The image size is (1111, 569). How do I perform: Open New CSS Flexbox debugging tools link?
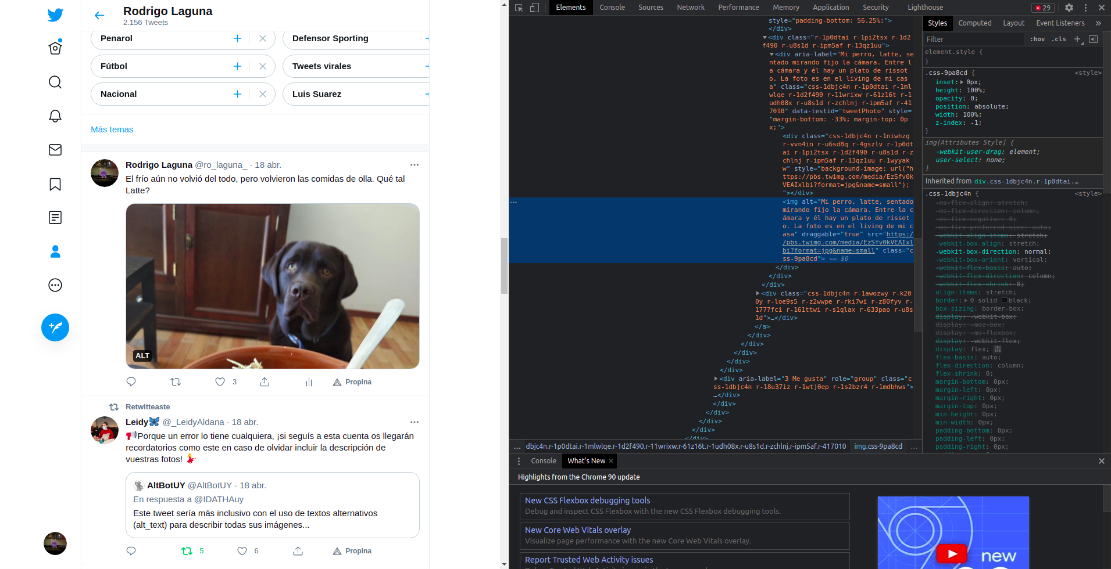587,500
